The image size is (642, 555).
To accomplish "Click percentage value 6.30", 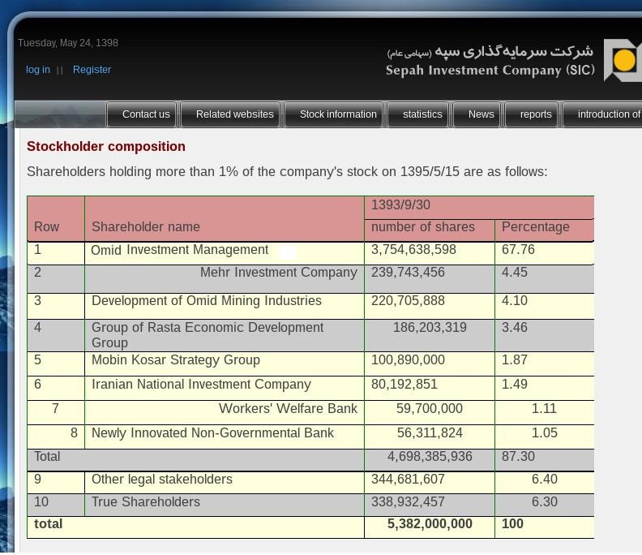I will pyautogui.click(x=545, y=501).
